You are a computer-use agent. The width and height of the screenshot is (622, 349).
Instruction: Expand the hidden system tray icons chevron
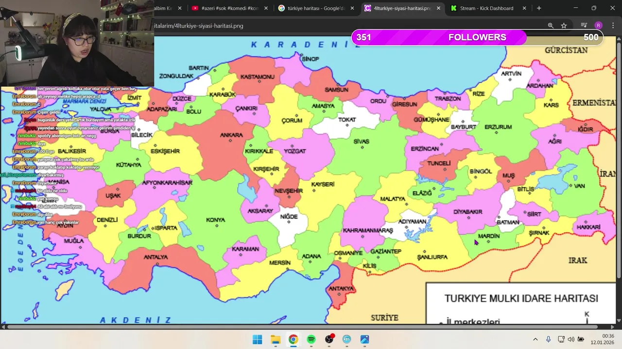tap(536, 339)
